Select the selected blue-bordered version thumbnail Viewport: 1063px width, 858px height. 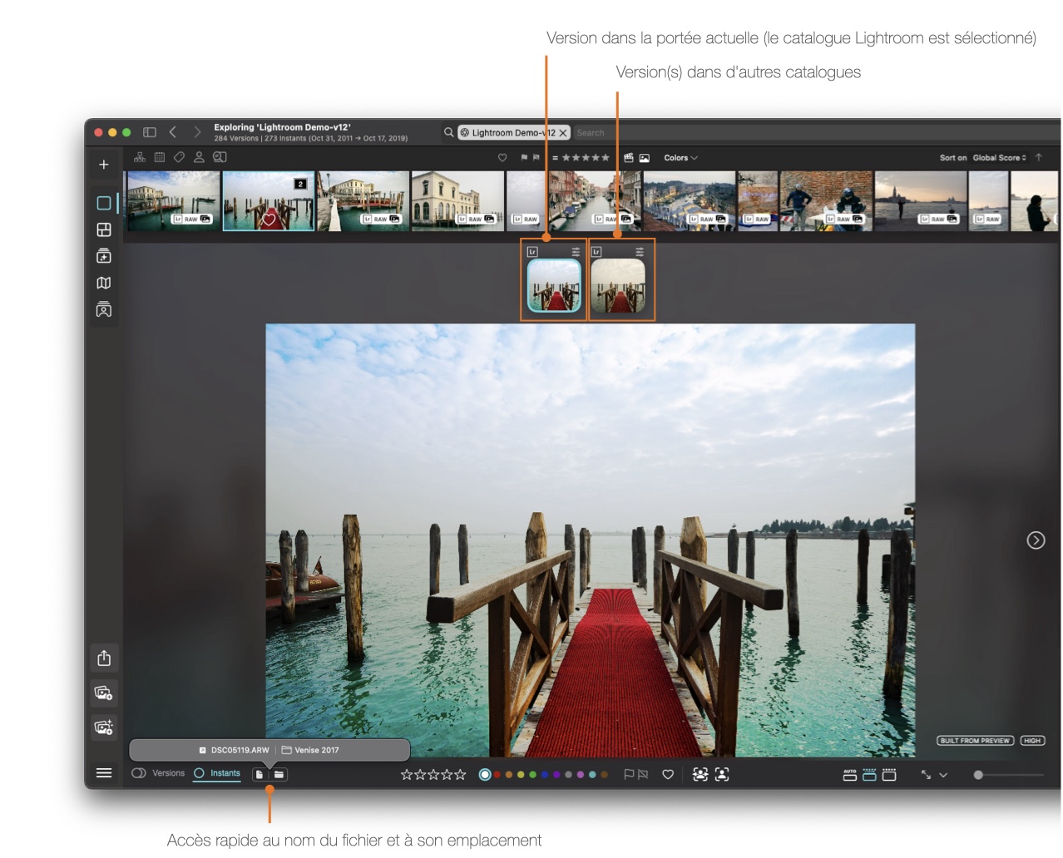click(x=554, y=285)
